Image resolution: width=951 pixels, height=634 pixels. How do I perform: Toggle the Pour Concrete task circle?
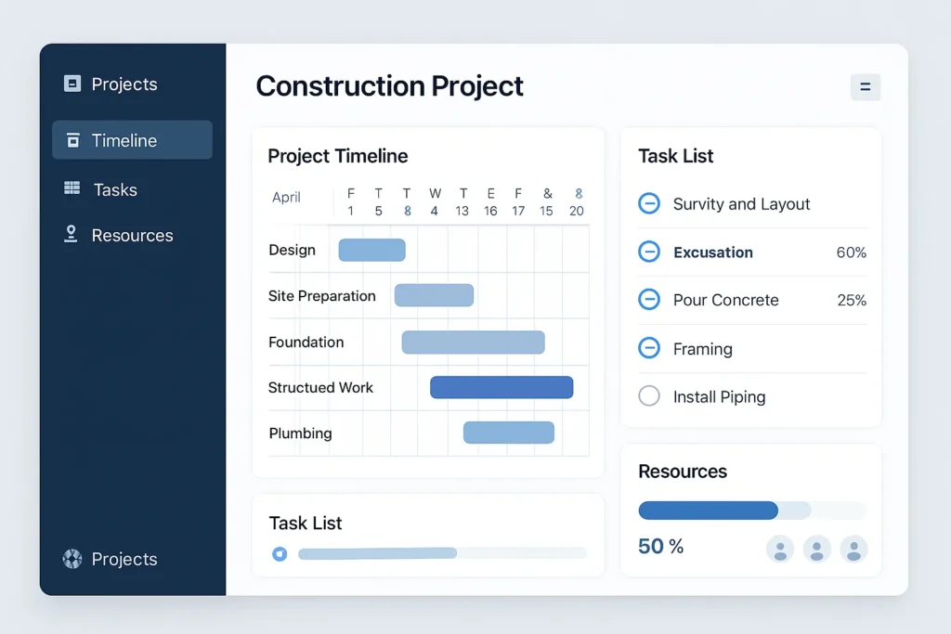[649, 300]
